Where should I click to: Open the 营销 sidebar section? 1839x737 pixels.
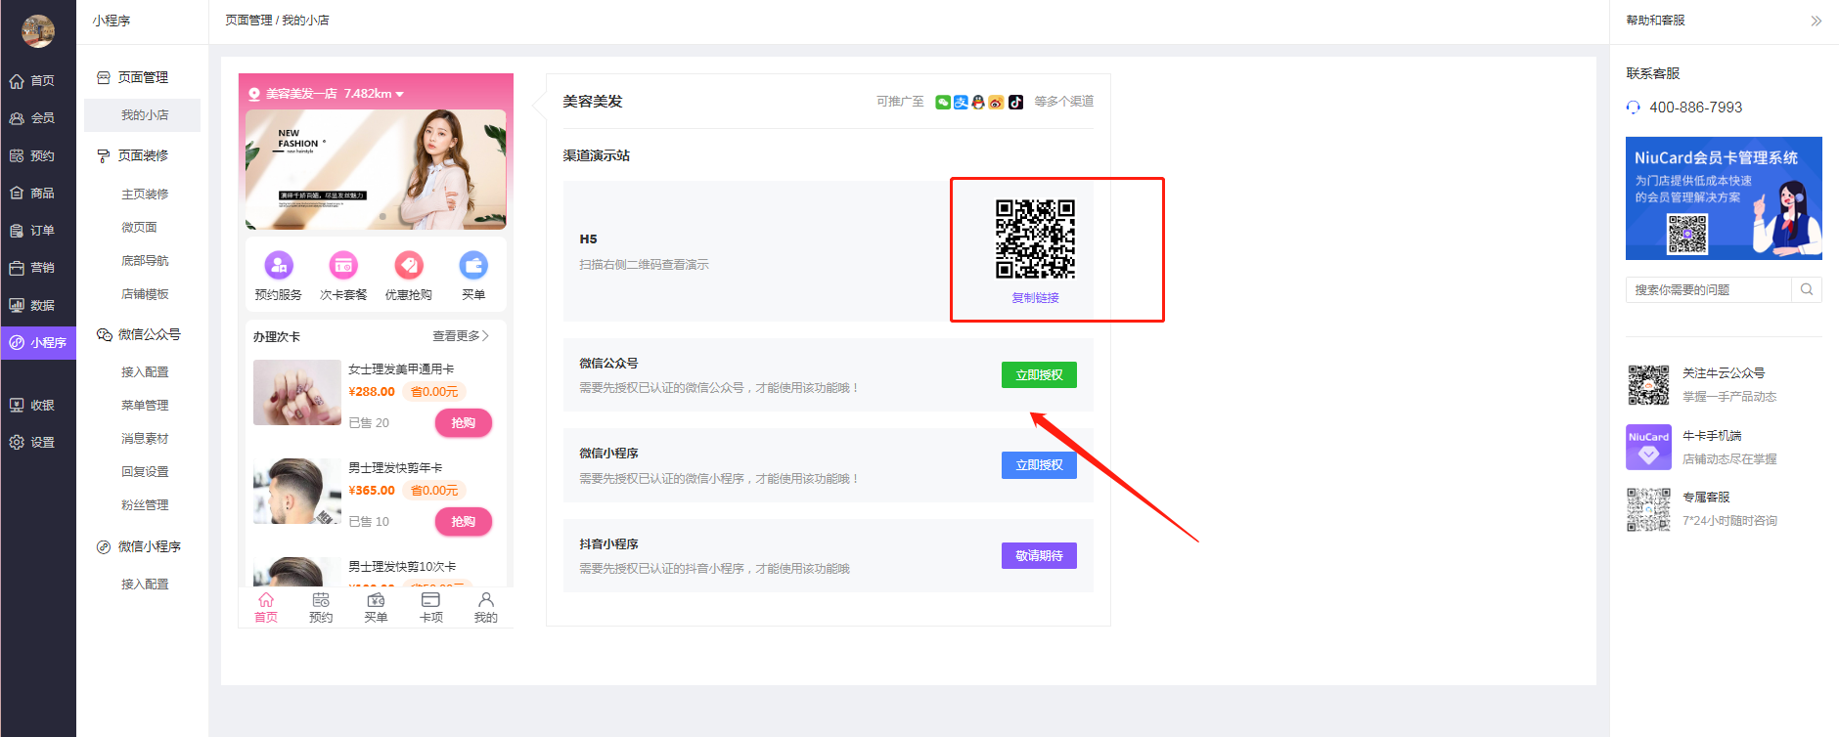tap(38, 268)
